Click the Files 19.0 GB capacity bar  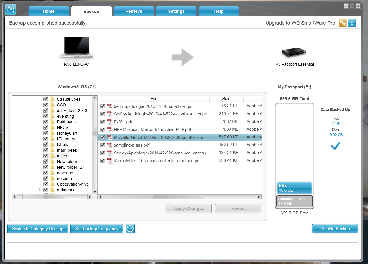(x=294, y=188)
